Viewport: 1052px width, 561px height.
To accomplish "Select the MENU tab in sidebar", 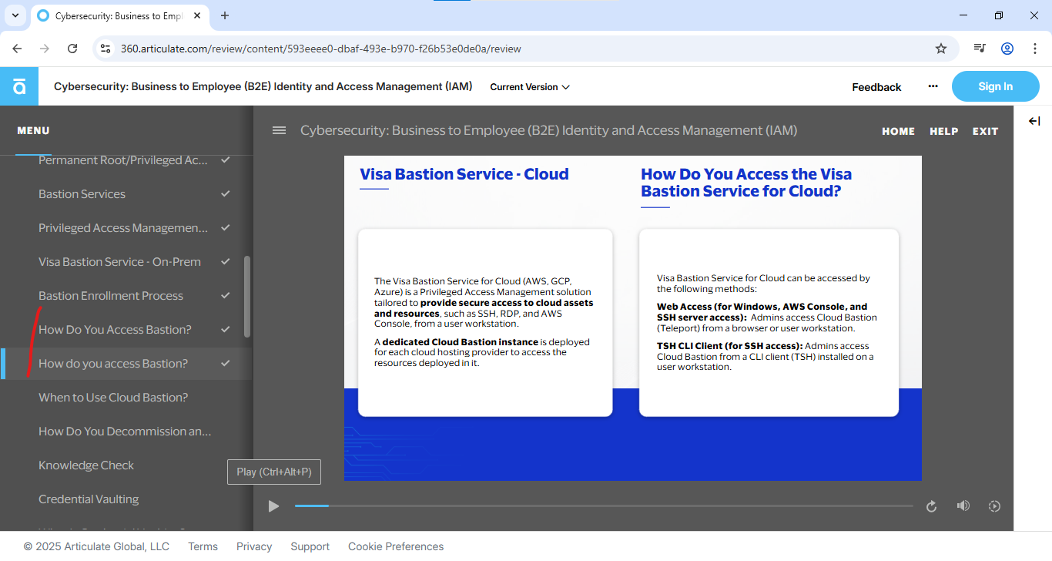I will [x=33, y=130].
